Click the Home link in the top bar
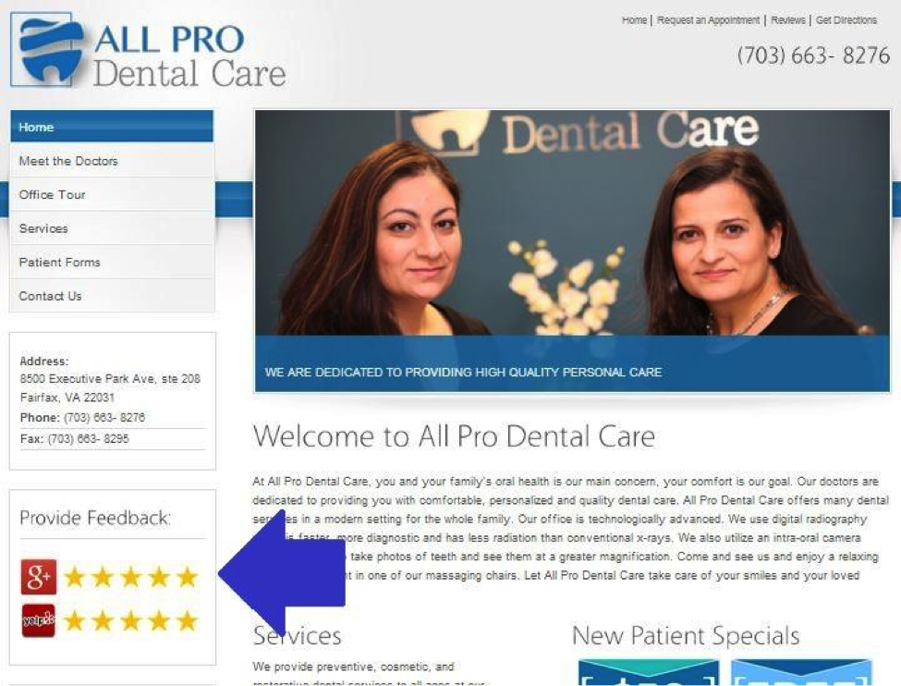 pyautogui.click(x=634, y=20)
